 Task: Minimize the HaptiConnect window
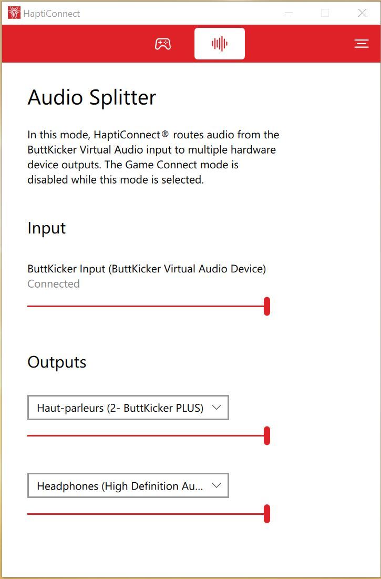coord(288,13)
